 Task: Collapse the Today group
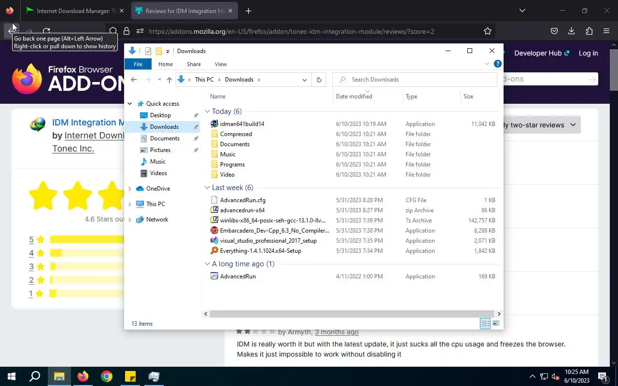(207, 111)
